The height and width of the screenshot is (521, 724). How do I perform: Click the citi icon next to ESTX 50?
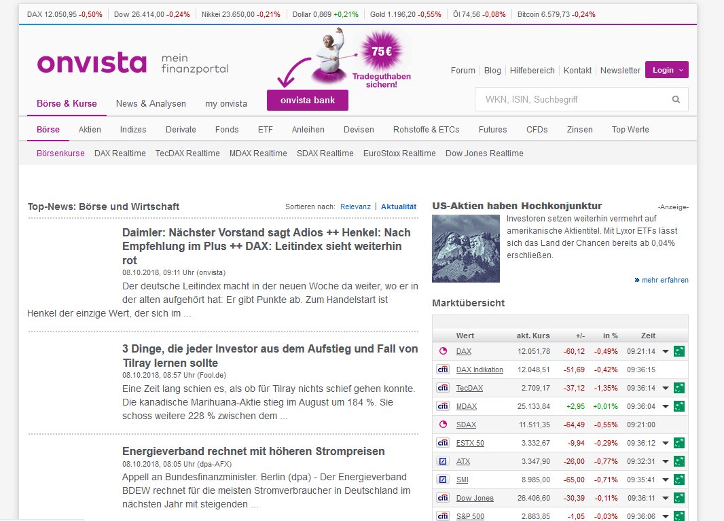(x=443, y=443)
